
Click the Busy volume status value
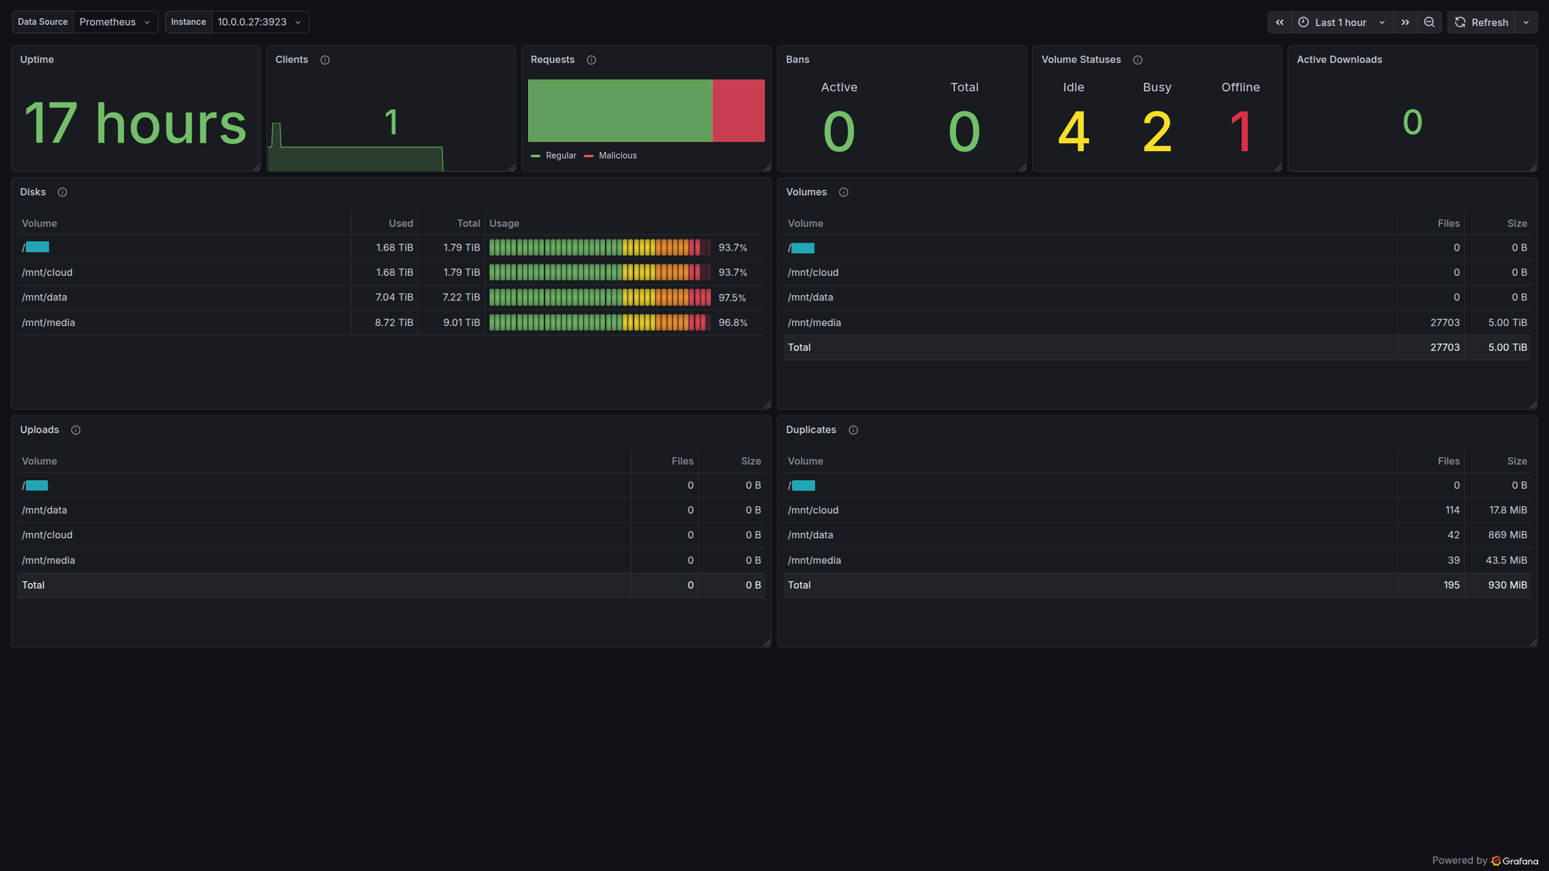pyautogui.click(x=1157, y=131)
